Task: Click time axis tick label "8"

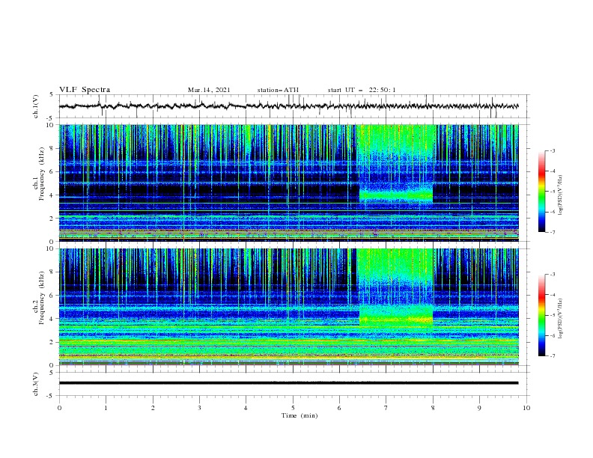Action: (x=433, y=408)
